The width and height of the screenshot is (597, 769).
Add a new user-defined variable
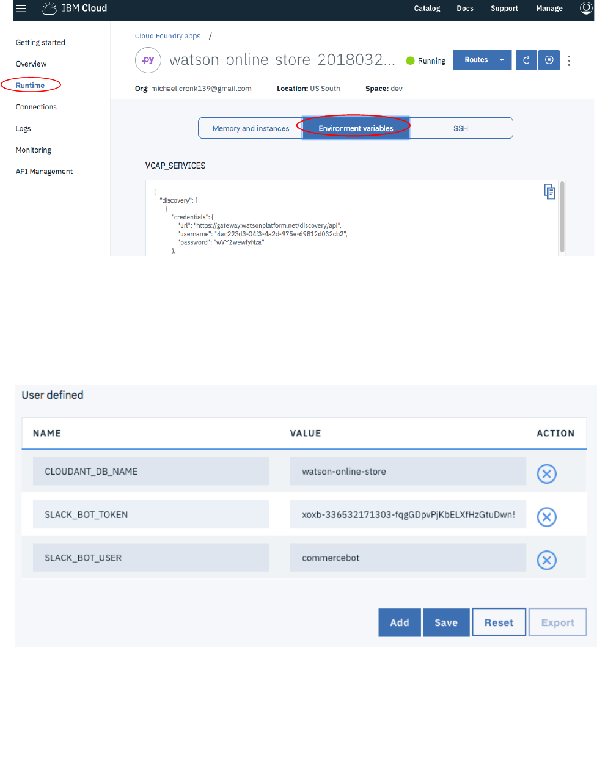pyautogui.click(x=400, y=622)
